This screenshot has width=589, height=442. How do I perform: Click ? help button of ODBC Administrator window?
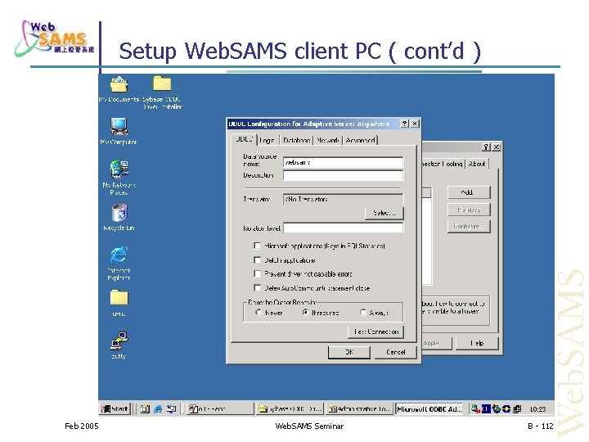click(x=486, y=147)
